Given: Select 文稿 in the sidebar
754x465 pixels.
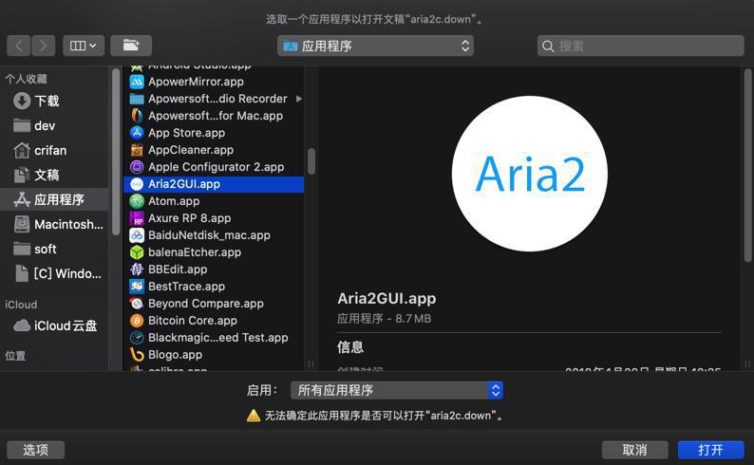Looking at the screenshot, I should pyautogui.click(x=54, y=175).
